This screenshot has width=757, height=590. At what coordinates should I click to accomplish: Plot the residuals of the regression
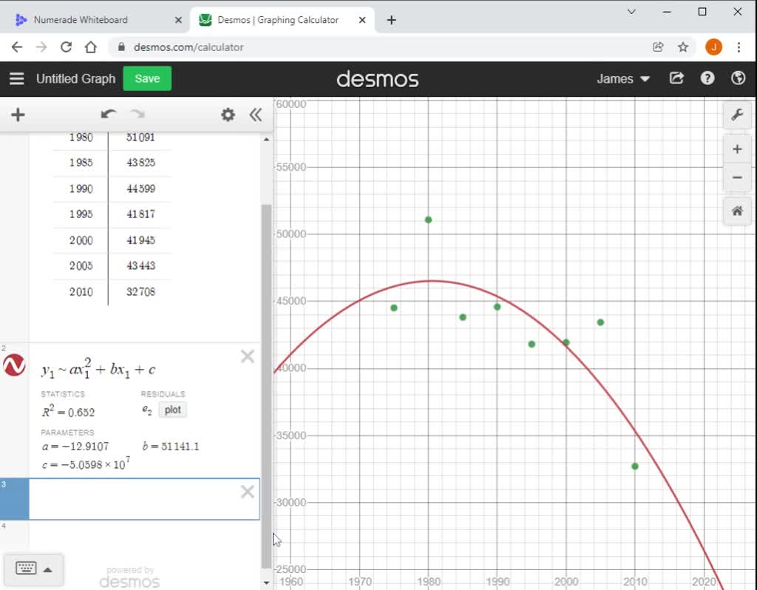tap(172, 410)
